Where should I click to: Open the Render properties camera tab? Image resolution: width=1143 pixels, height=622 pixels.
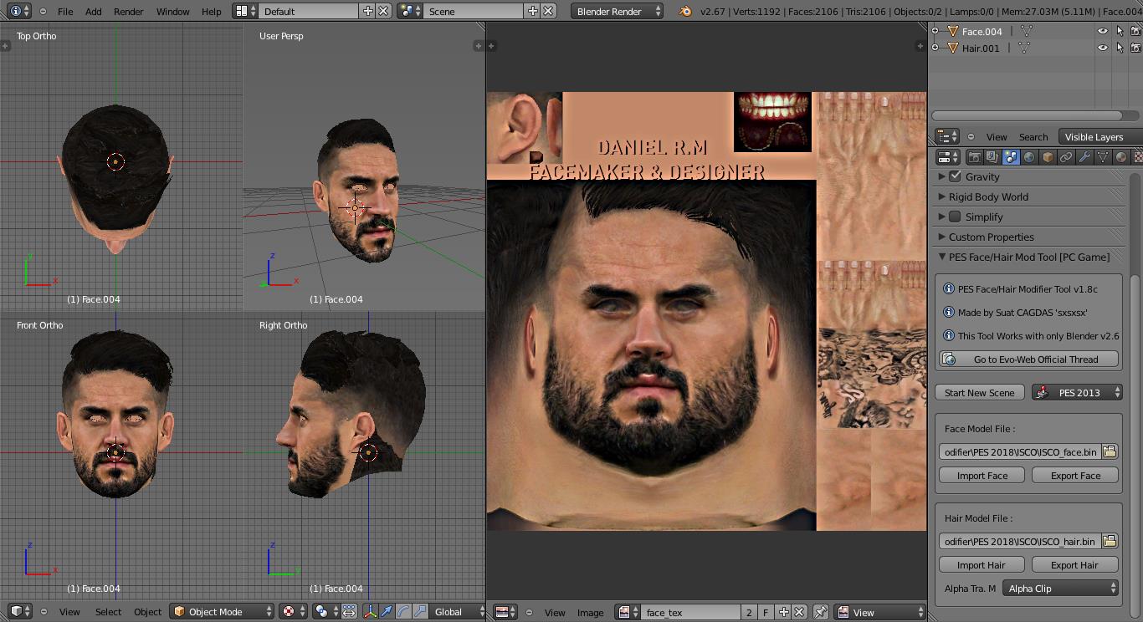(x=974, y=157)
